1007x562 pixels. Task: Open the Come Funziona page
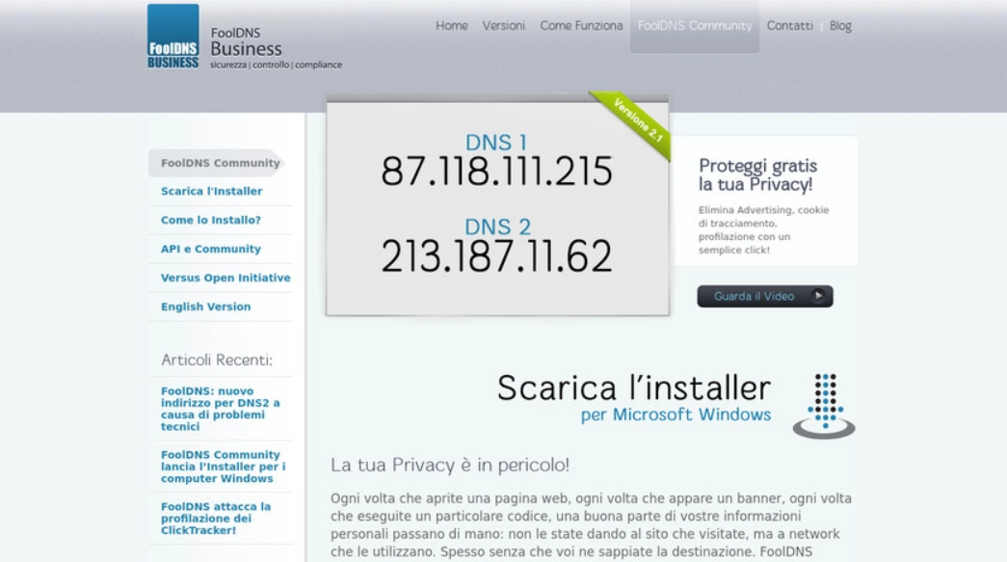(581, 26)
